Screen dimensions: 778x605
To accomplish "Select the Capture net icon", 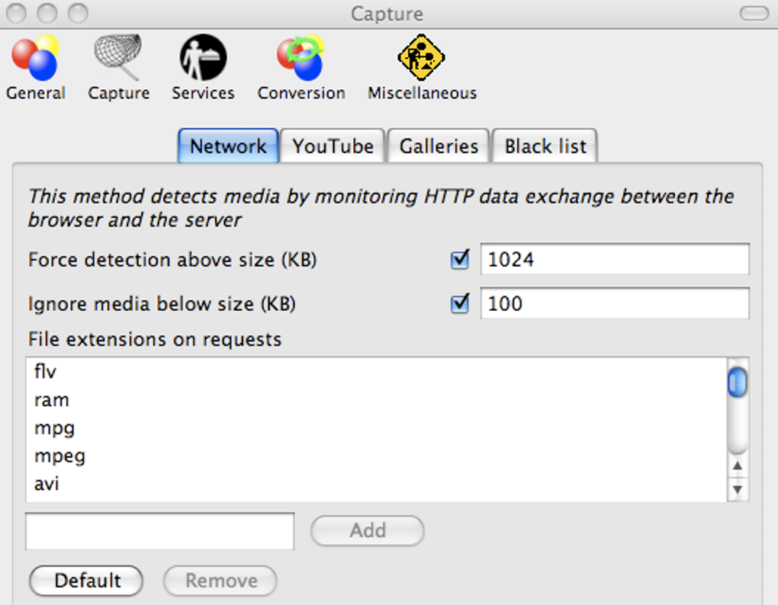I will point(118,58).
